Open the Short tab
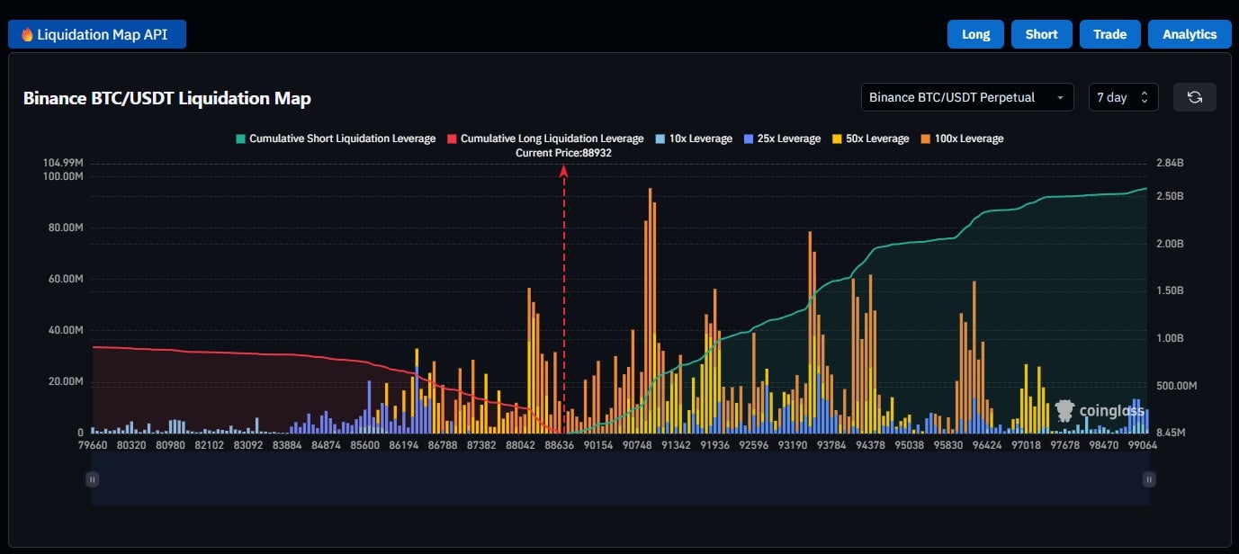This screenshot has height=554, width=1239. (x=1041, y=34)
